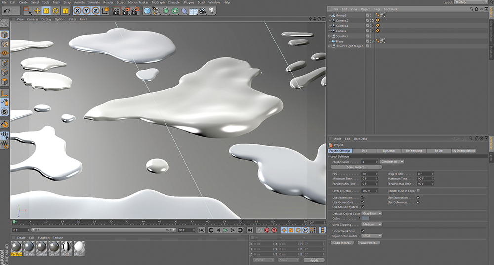The width and height of the screenshot is (494, 265).
Task: Click the Apply coordinates button
Action: point(314,260)
